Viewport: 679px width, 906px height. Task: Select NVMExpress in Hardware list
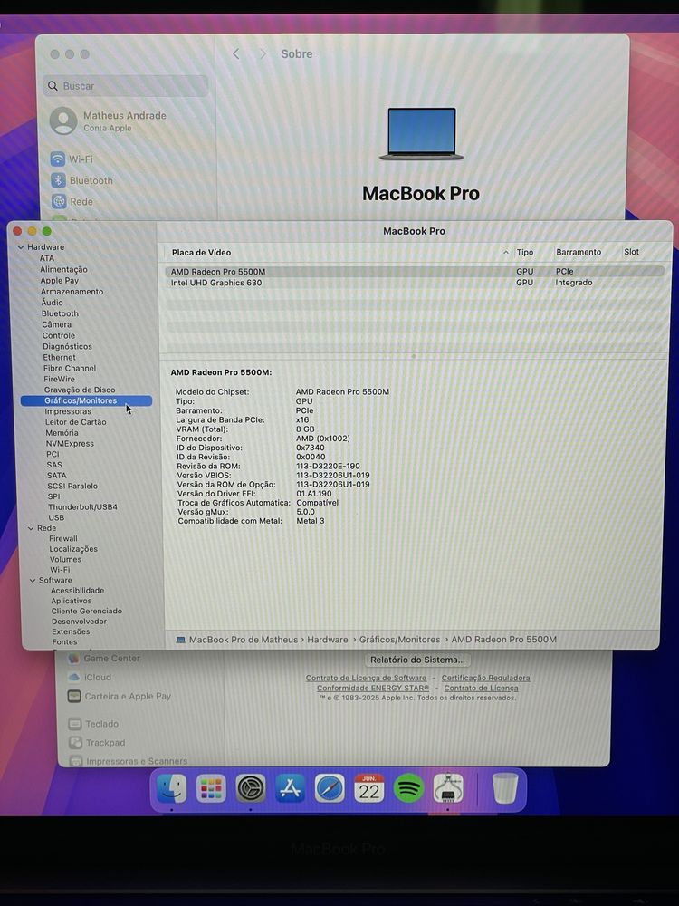point(70,444)
